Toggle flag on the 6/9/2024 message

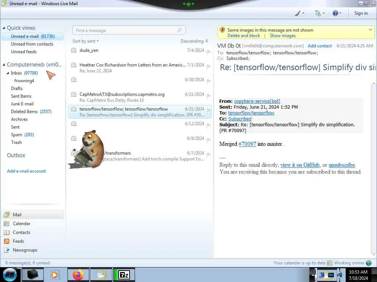[208, 140]
